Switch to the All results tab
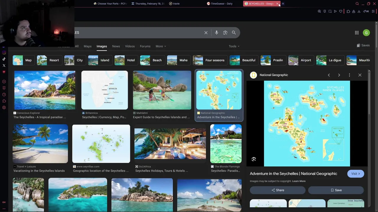This screenshot has width=378, height=212. (x=77, y=46)
